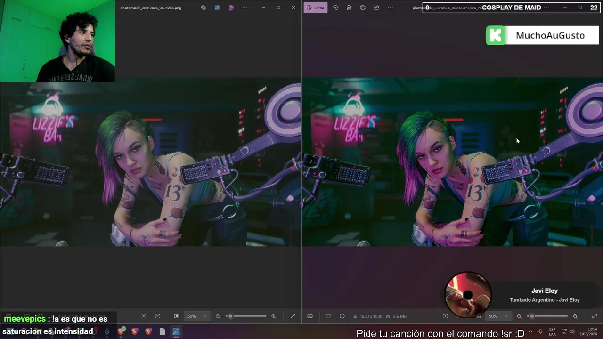Adjust zoom slider in left Photos window
Image resolution: width=603 pixels, height=339 pixels.
coord(246,316)
